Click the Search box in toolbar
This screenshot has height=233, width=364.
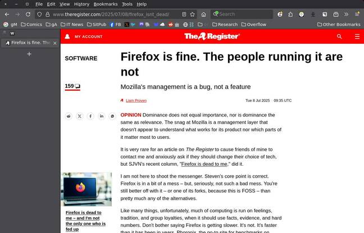pos(242,15)
